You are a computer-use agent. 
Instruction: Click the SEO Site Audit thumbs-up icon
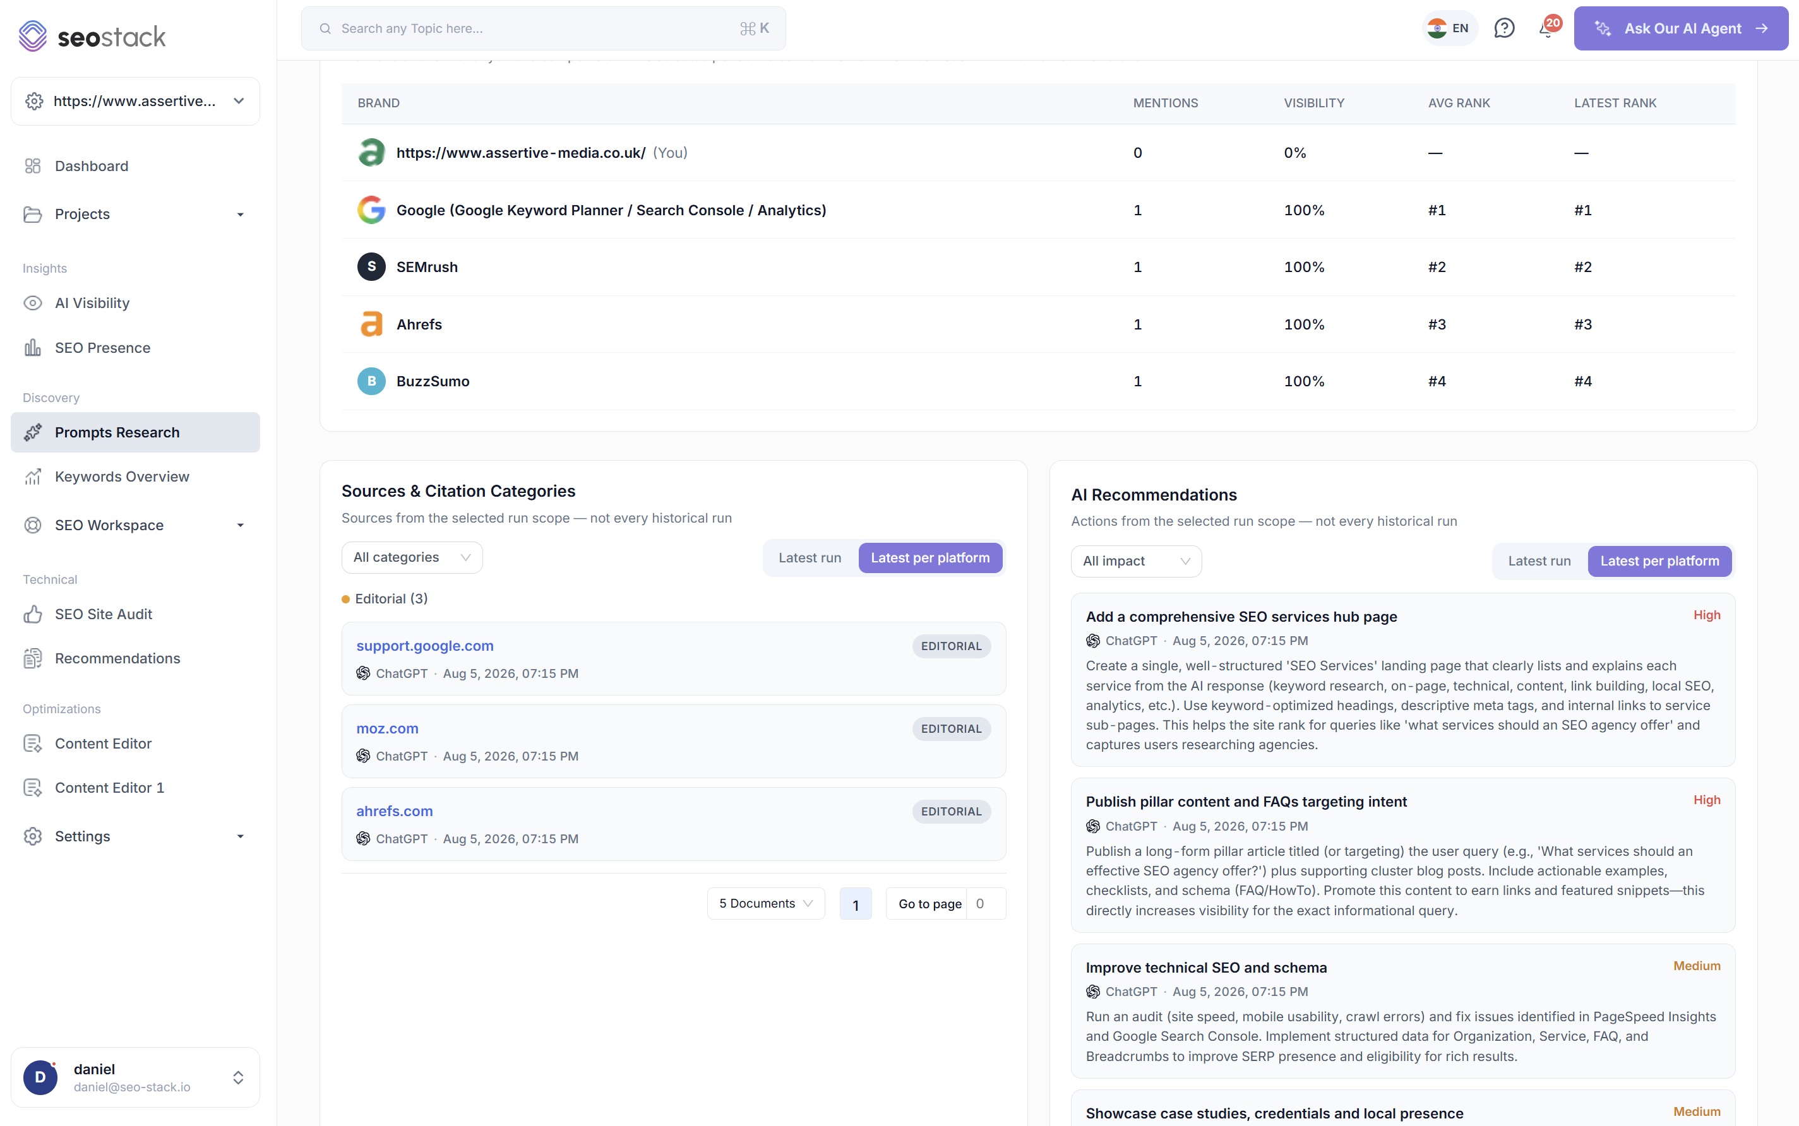point(33,614)
